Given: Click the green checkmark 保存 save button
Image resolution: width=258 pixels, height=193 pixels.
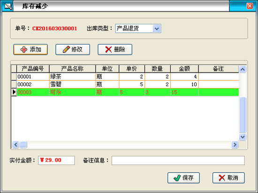Looking at the screenshot, I should (x=183, y=178).
